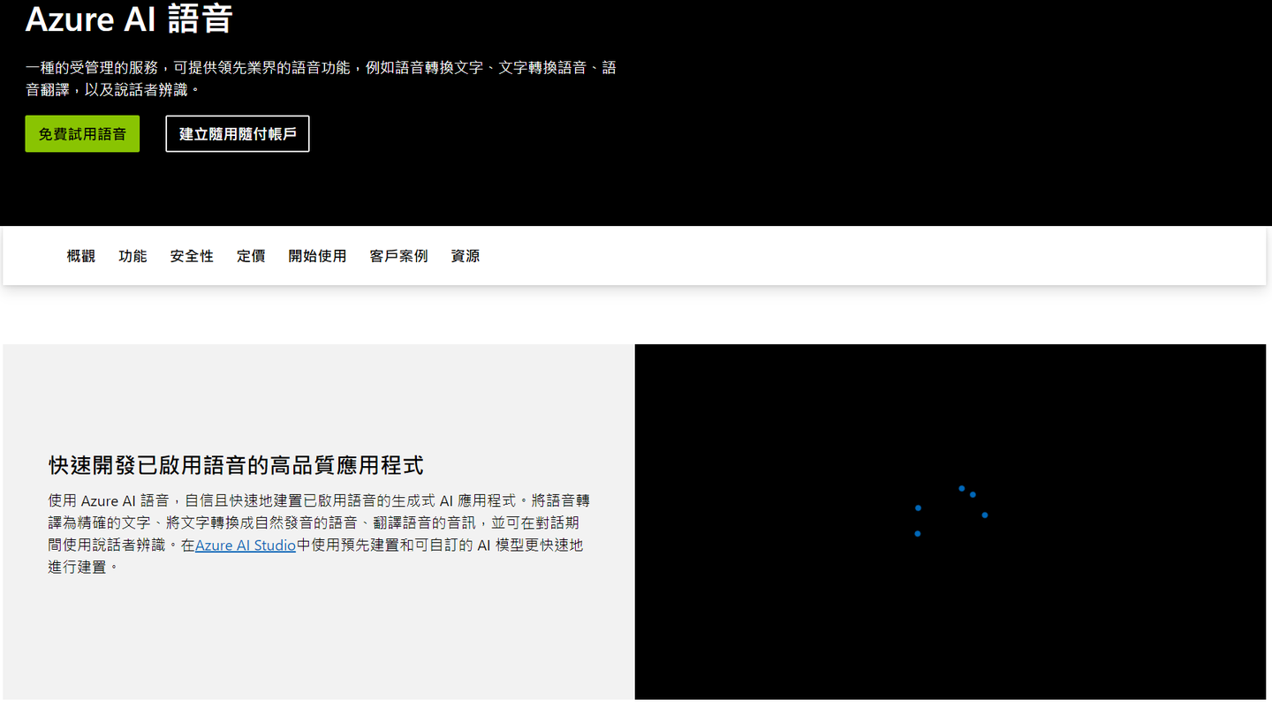Click the Azure AI 語音 page title

129,19
